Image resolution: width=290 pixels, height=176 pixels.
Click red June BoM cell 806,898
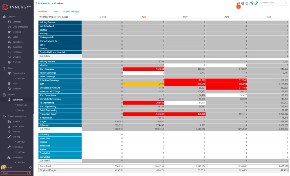point(226,84)
